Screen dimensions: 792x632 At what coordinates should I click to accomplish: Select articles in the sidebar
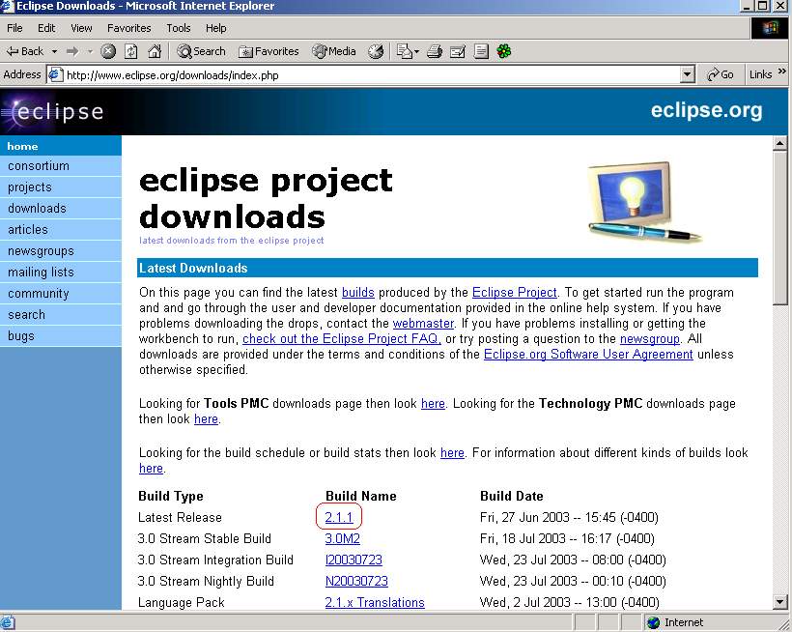(x=61, y=229)
